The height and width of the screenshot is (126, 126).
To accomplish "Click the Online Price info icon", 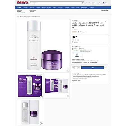I will (78, 40).
